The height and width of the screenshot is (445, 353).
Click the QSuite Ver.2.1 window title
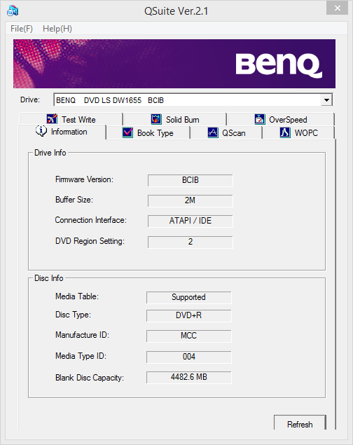pyautogui.click(x=176, y=11)
